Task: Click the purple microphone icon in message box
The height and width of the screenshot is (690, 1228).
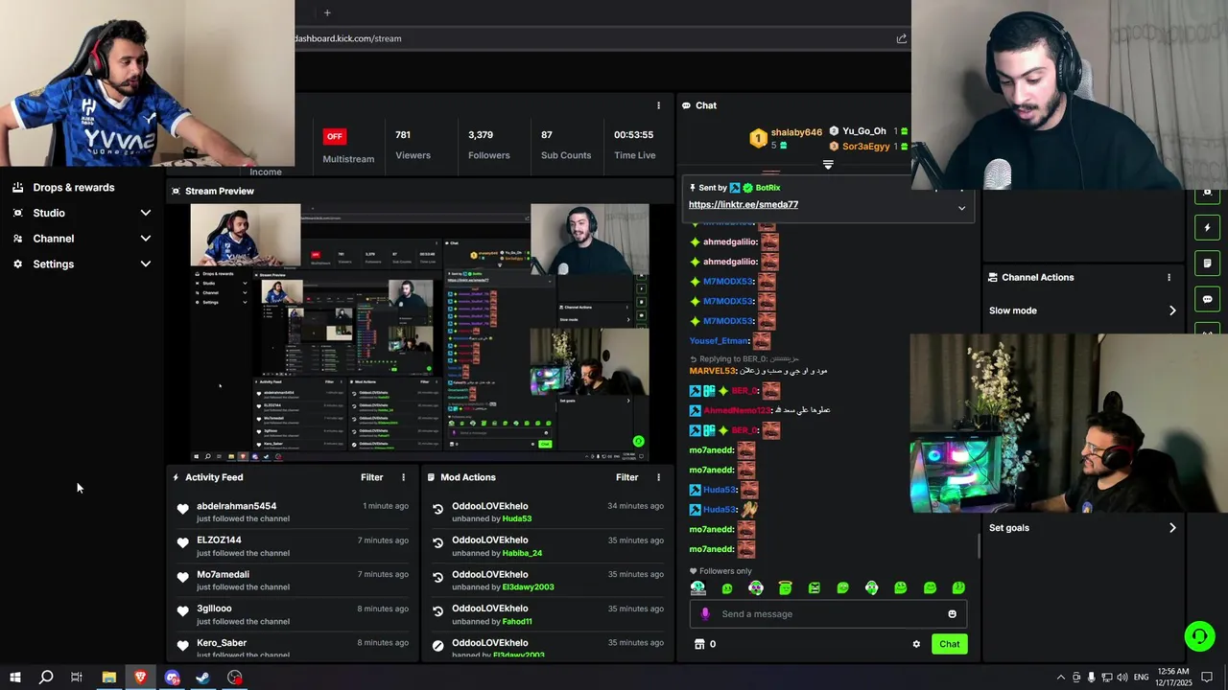Action: pos(705,614)
